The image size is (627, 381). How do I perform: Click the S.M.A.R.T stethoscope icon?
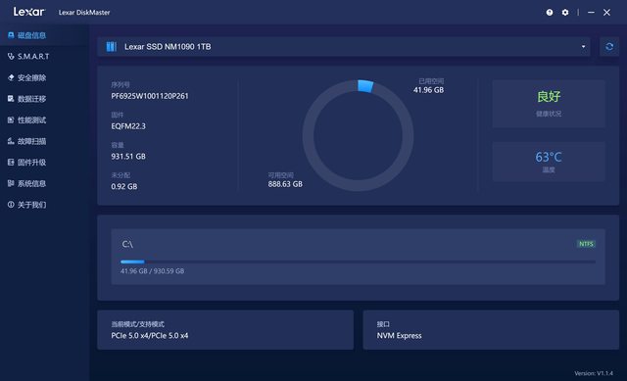click(11, 57)
